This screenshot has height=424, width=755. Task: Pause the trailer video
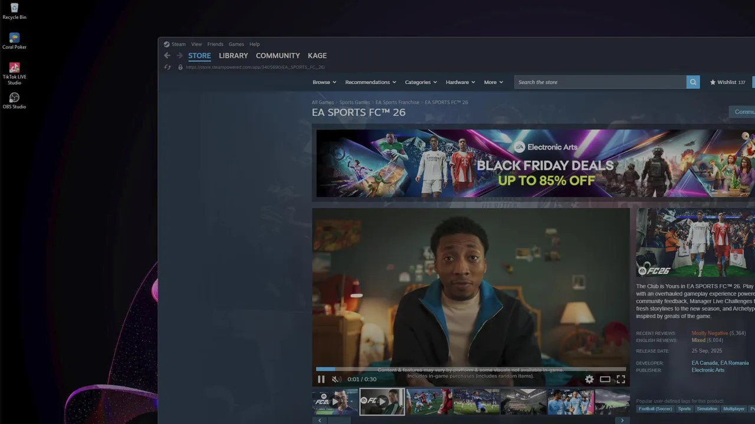321,379
